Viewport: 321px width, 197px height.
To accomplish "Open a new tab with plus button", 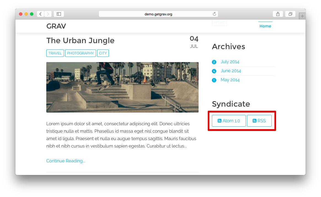I will pyautogui.click(x=302, y=16).
